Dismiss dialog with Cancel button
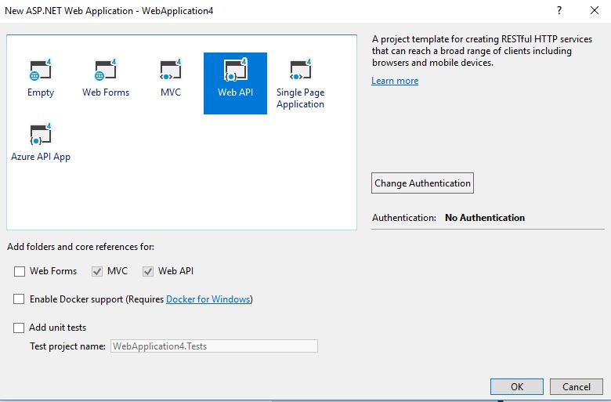This screenshot has width=611, height=402. [577, 387]
